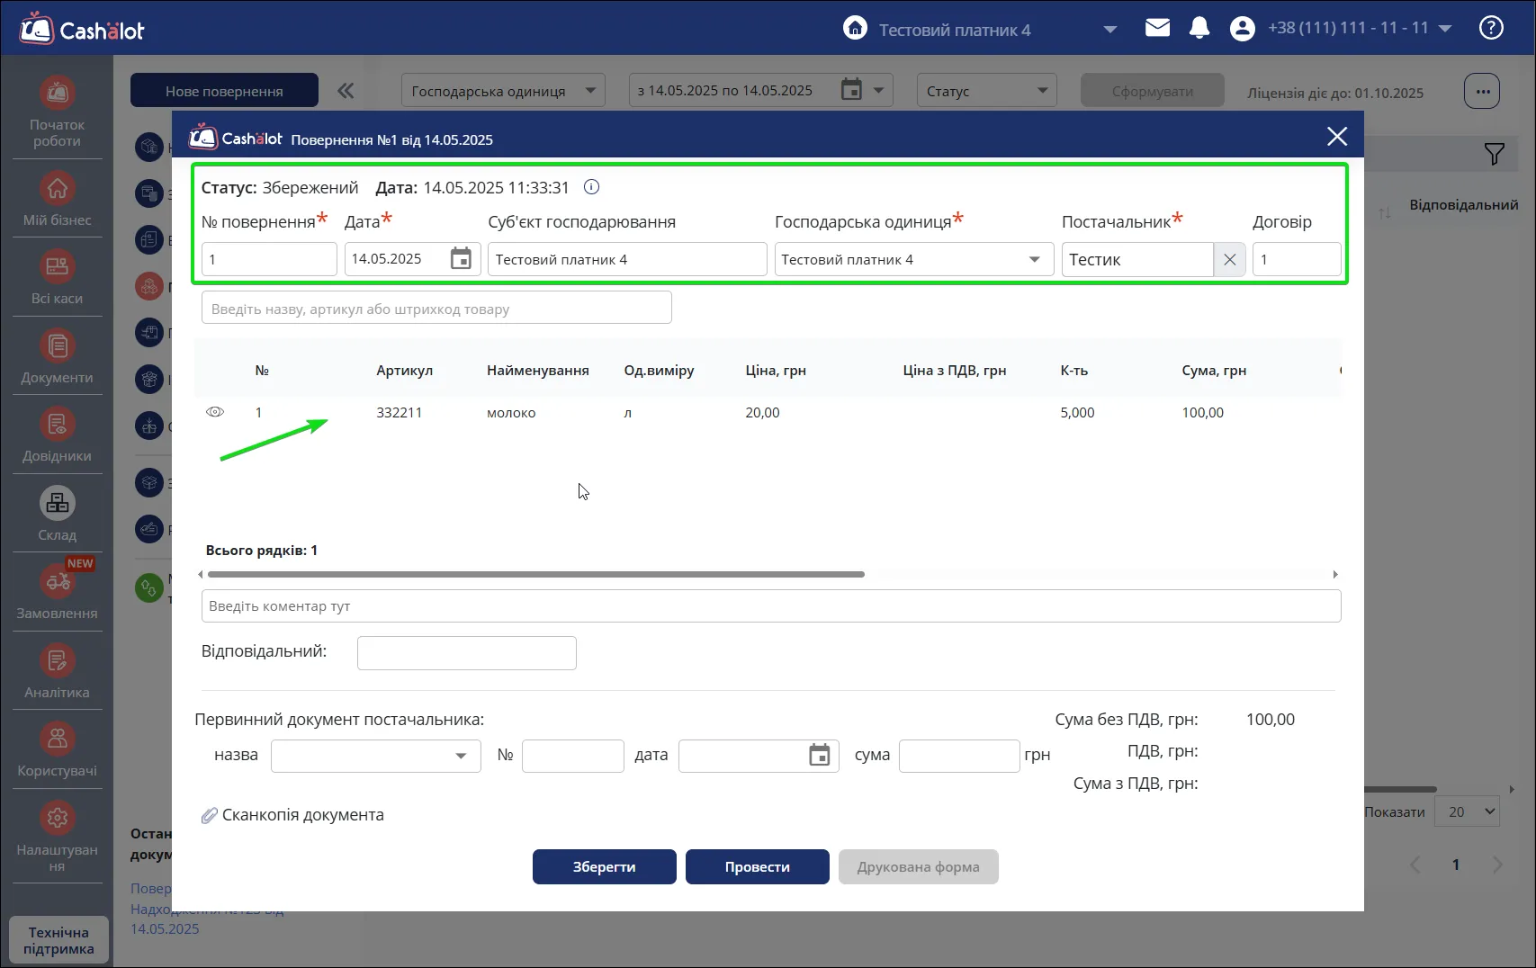The height and width of the screenshot is (968, 1536).
Task: Clear the Постачальник field with X
Action: point(1229,260)
